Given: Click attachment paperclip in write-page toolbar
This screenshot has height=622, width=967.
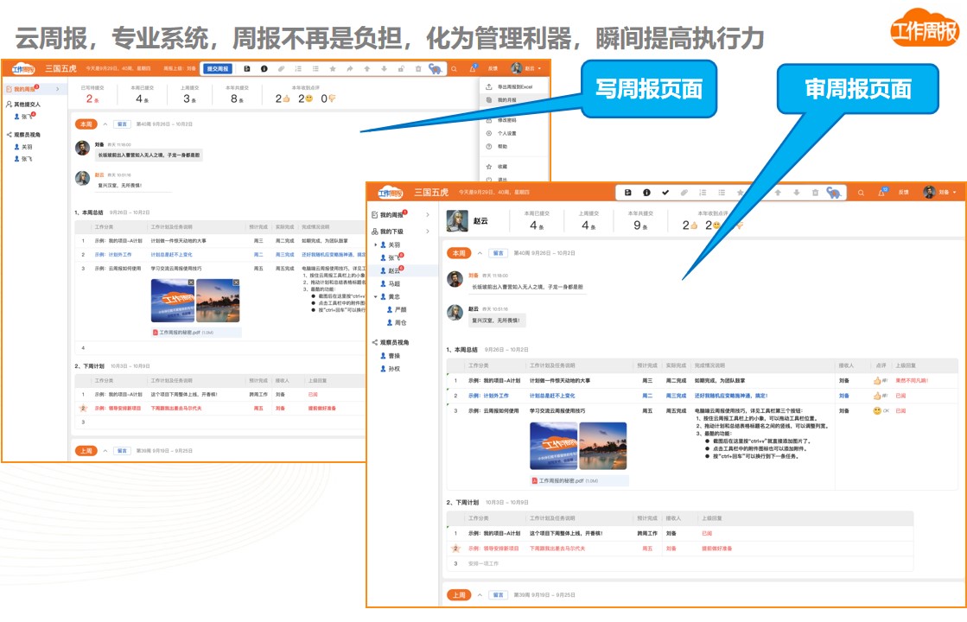Looking at the screenshot, I should (x=281, y=68).
